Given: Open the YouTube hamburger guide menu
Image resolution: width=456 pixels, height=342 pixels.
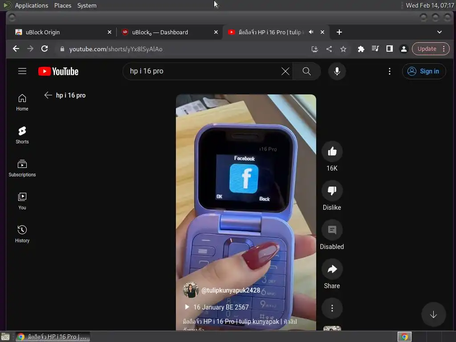Looking at the screenshot, I should [x=22, y=71].
